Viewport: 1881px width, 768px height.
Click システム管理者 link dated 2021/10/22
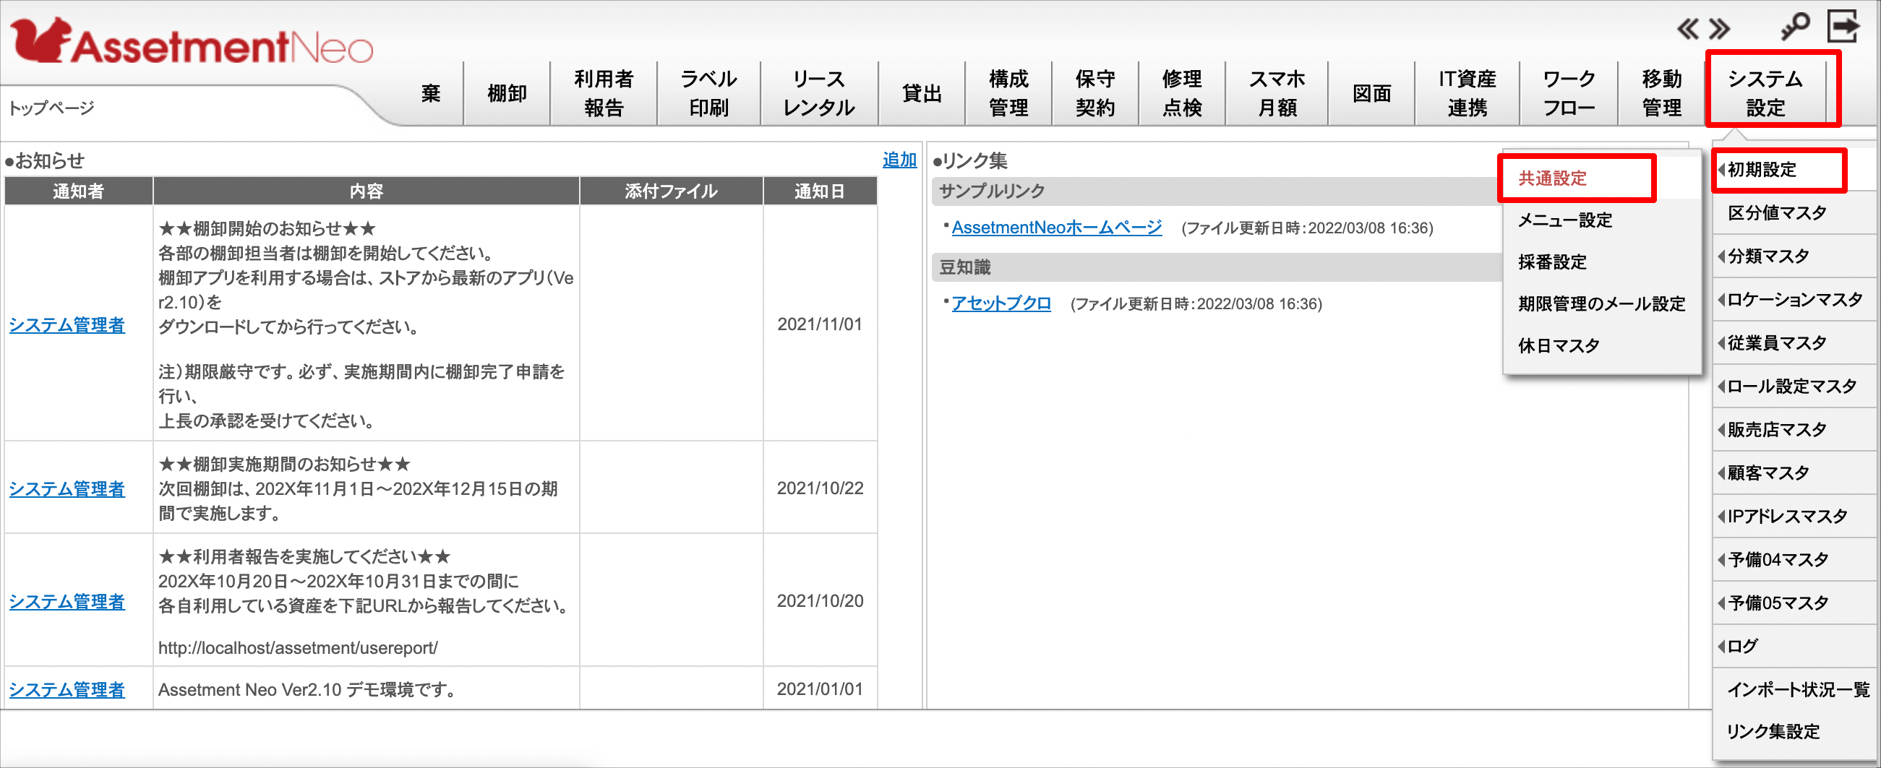[67, 488]
